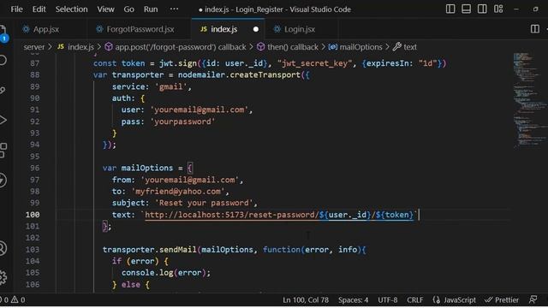548x308 pixels.
Task: Switch to the Login.jsx tab
Action: [x=299, y=29]
